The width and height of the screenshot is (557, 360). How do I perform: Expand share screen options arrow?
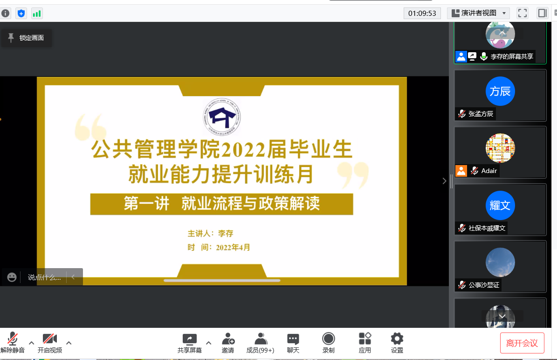tap(208, 343)
